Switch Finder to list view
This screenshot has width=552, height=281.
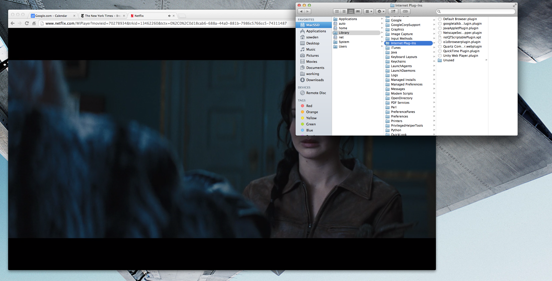344,11
